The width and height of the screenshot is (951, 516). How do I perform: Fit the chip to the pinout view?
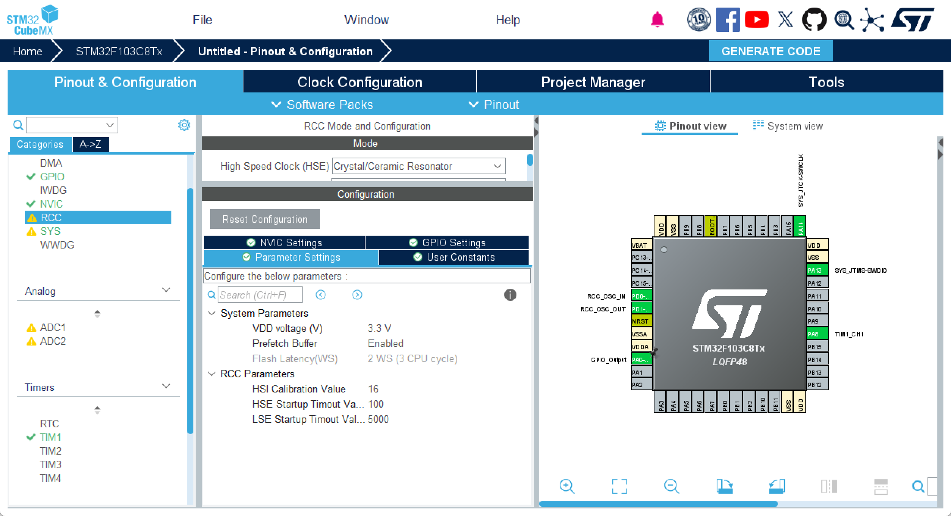point(619,486)
